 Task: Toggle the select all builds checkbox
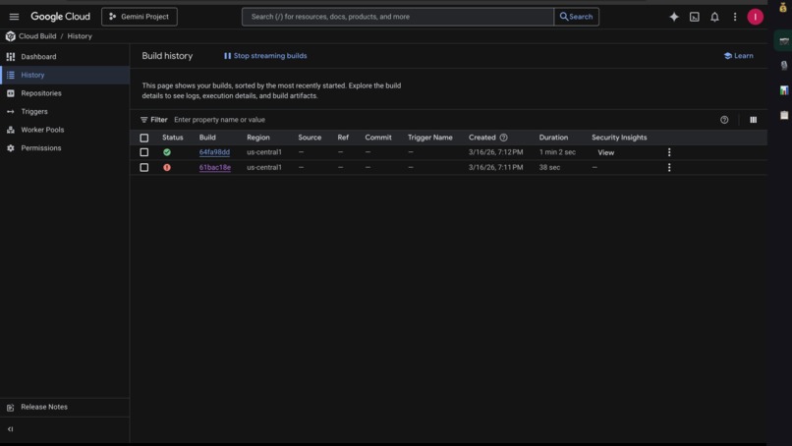click(x=143, y=138)
